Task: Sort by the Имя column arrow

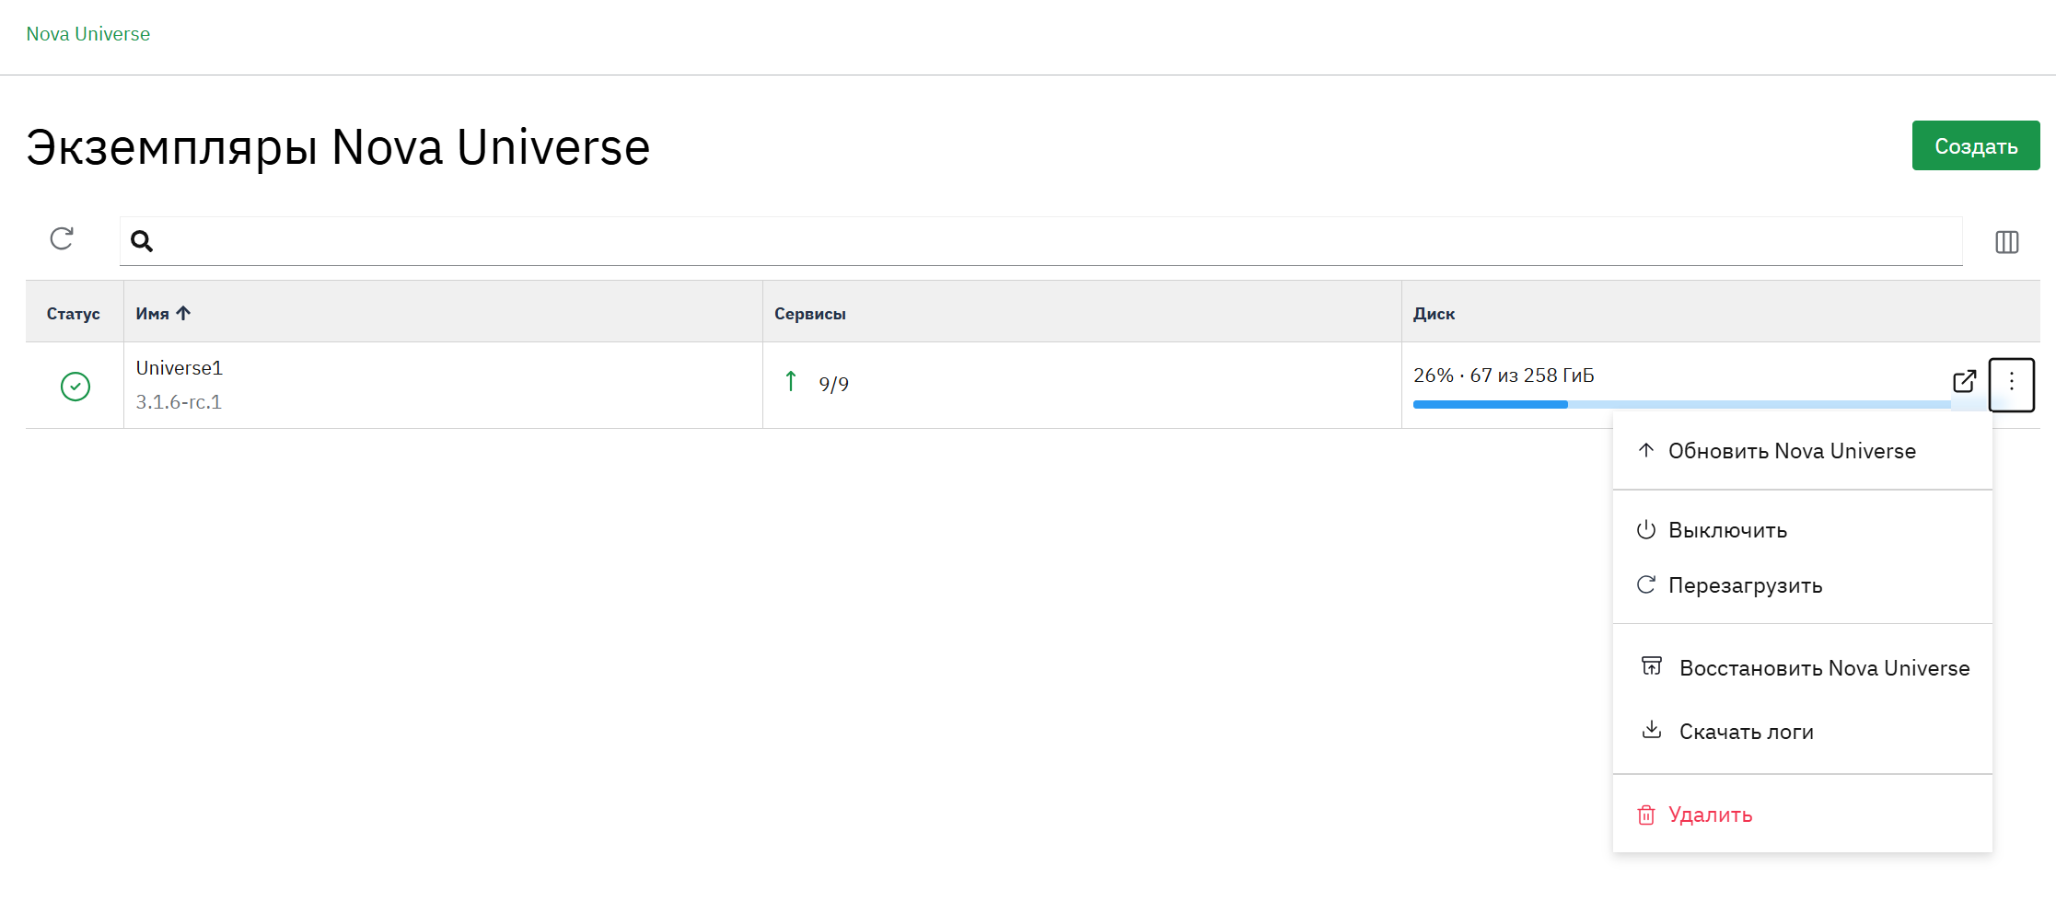Action: point(183,313)
